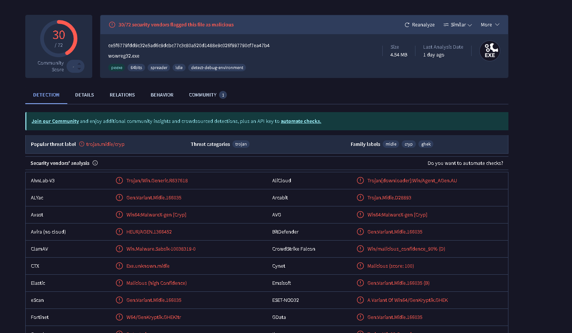The height and width of the screenshot is (333, 572).
Task: Click the Elastic detection alert icon
Action: (x=119, y=283)
